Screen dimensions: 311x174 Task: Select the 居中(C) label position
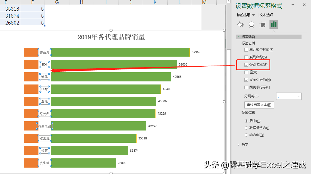246,121
